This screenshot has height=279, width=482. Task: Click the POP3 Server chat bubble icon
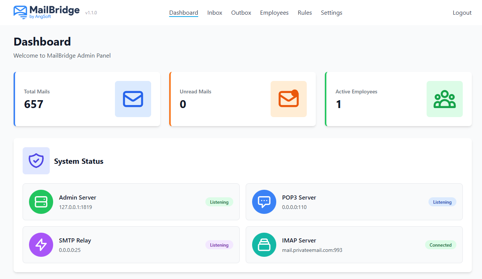click(264, 202)
